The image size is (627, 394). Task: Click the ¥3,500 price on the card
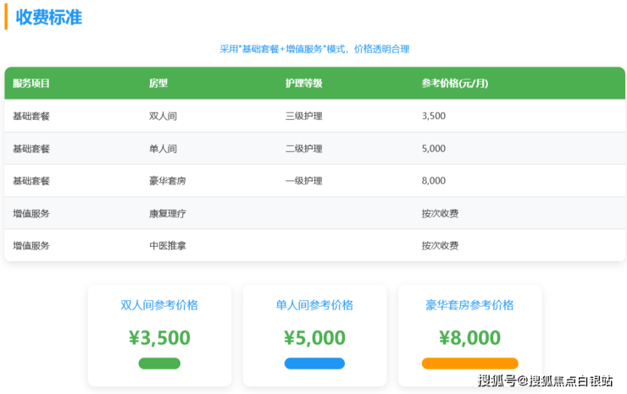(x=159, y=337)
